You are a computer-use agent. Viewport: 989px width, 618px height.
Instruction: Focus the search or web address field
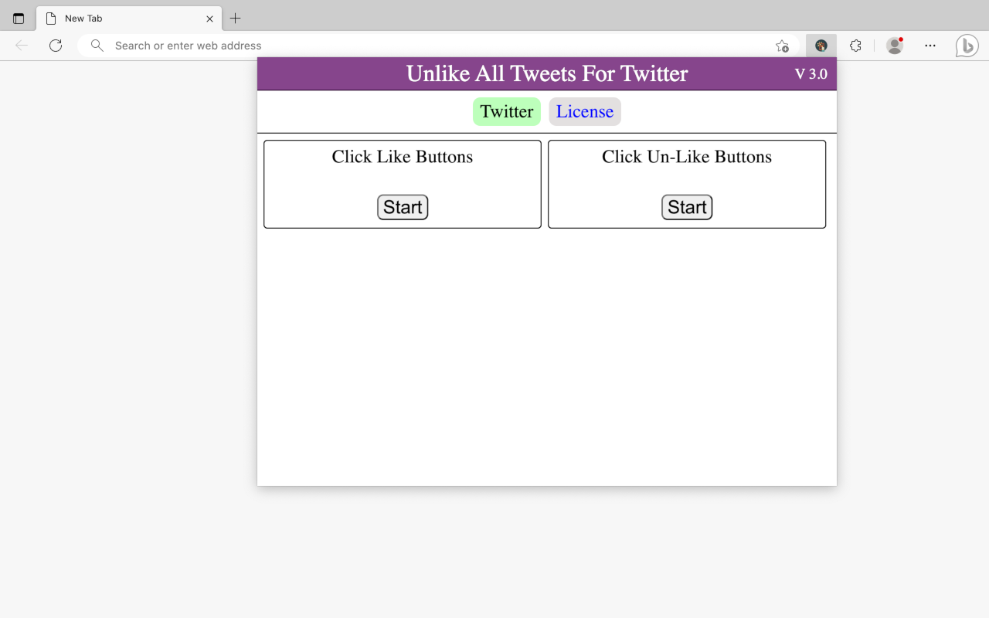tap(437, 46)
